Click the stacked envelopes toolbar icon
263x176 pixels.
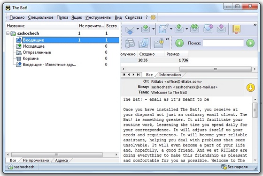[130, 44]
